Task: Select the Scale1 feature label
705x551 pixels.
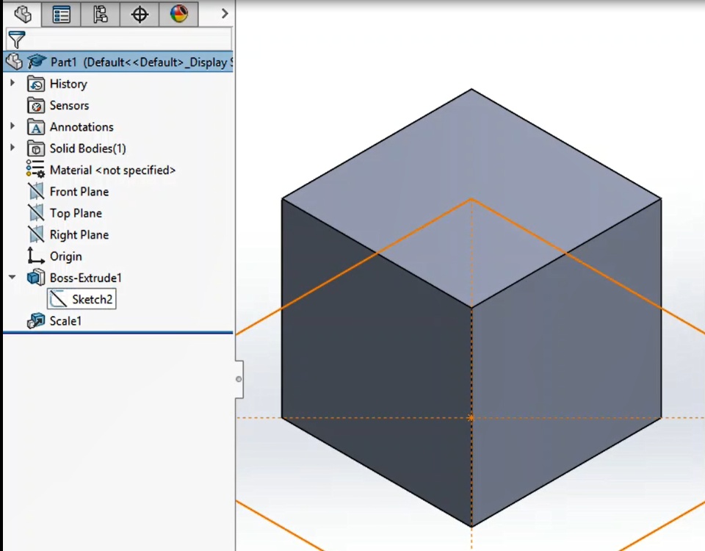Action: 65,321
